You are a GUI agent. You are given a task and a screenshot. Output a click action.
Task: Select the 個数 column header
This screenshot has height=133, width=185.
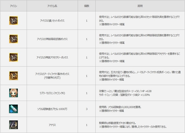(86, 6)
